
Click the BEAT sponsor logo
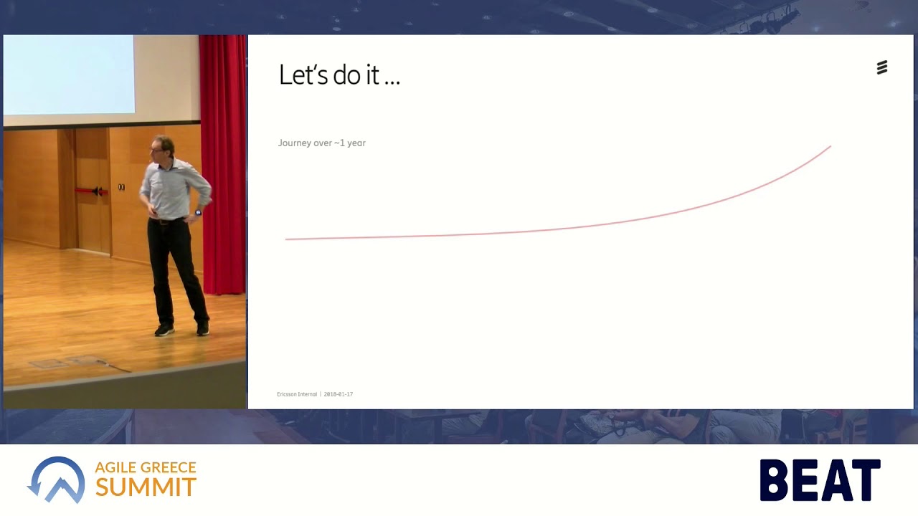click(820, 480)
